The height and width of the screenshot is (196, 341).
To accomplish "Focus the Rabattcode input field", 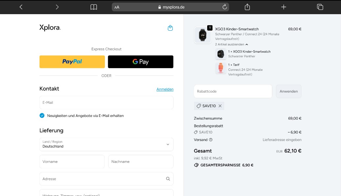I will click(x=233, y=91).
